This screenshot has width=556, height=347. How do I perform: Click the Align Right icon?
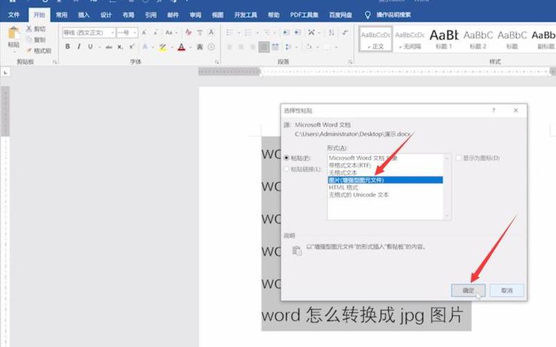point(252,46)
